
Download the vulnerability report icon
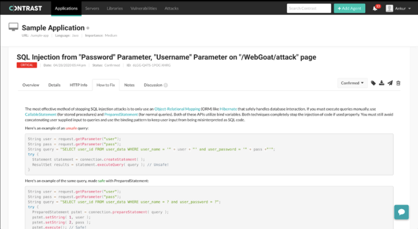[381, 83]
